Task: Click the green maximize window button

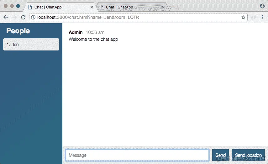Action: [18, 6]
